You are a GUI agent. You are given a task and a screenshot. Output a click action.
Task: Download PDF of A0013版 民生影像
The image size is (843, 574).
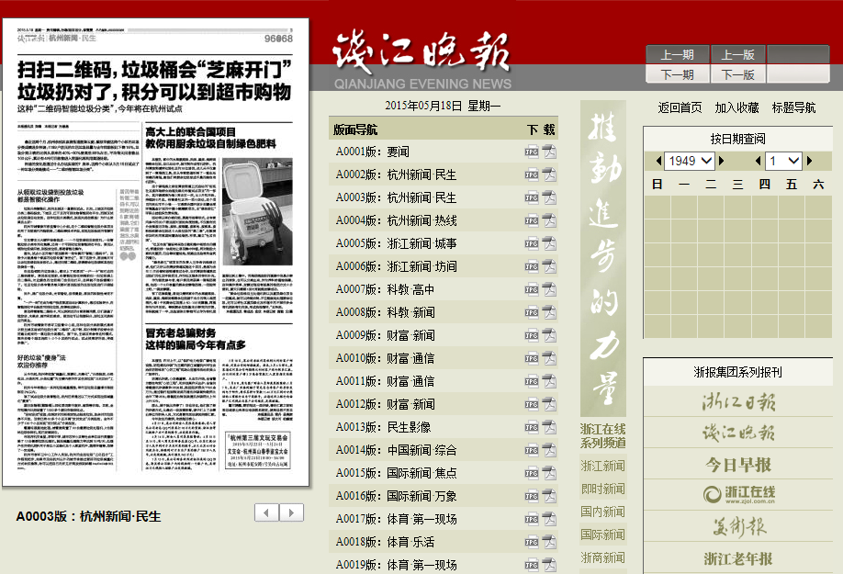point(549,427)
